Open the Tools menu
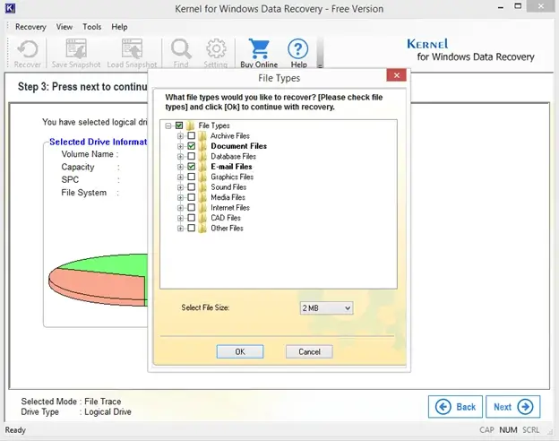The width and height of the screenshot is (559, 441). click(92, 27)
